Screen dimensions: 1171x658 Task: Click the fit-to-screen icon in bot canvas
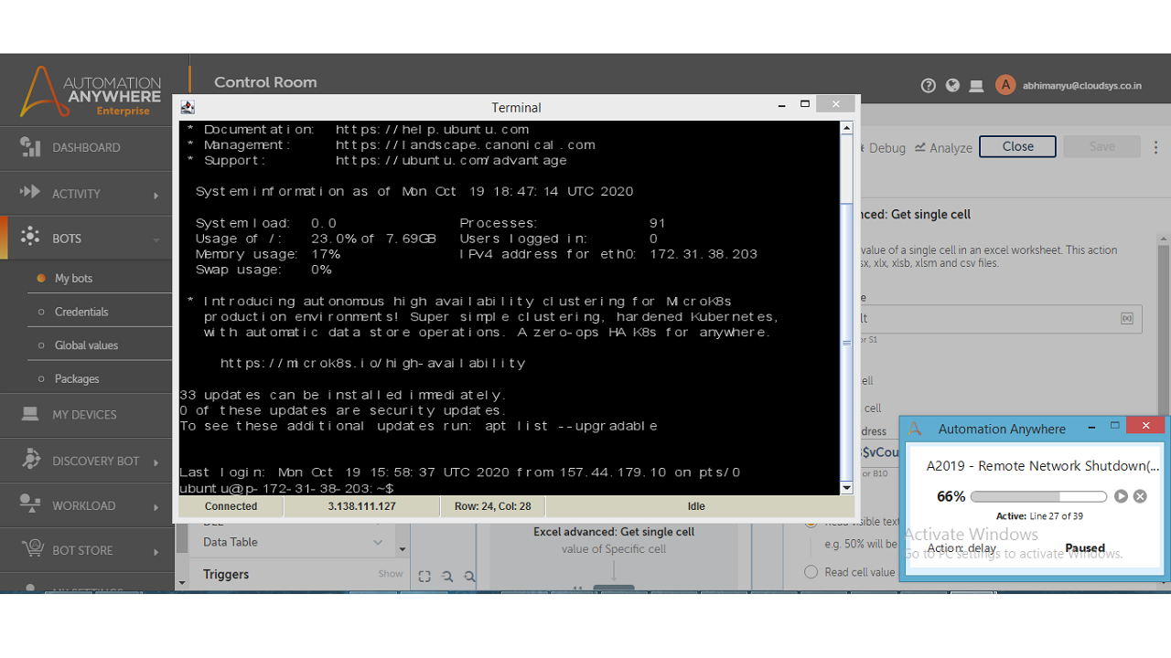point(424,576)
